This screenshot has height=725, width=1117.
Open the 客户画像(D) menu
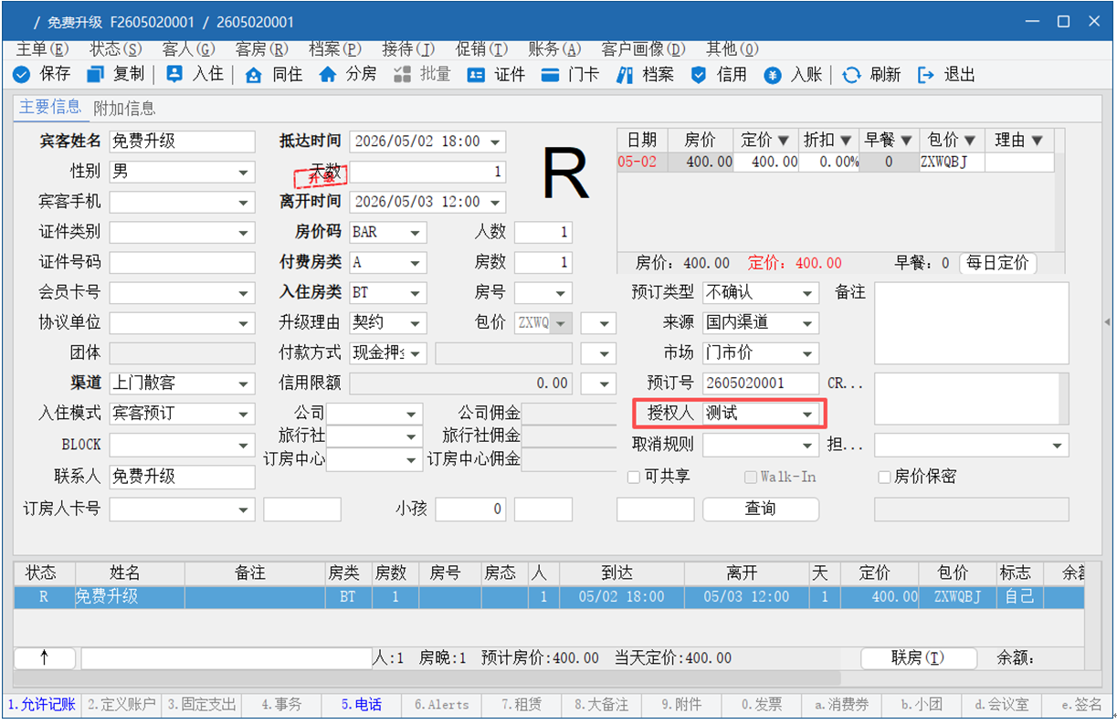pos(643,49)
